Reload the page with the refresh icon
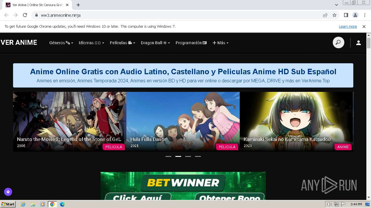This screenshot has height=208, width=371. point(25,15)
